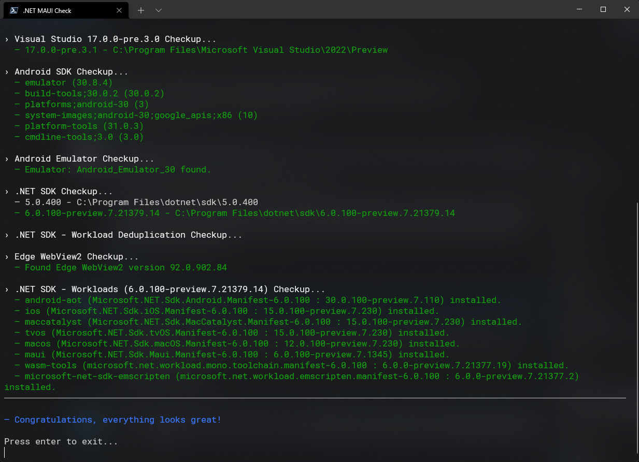Viewport: 639px width, 462px height.
Task: Click the 'build-tools;30.0.2 (30.0.2)' line
Action: (90, 94)
